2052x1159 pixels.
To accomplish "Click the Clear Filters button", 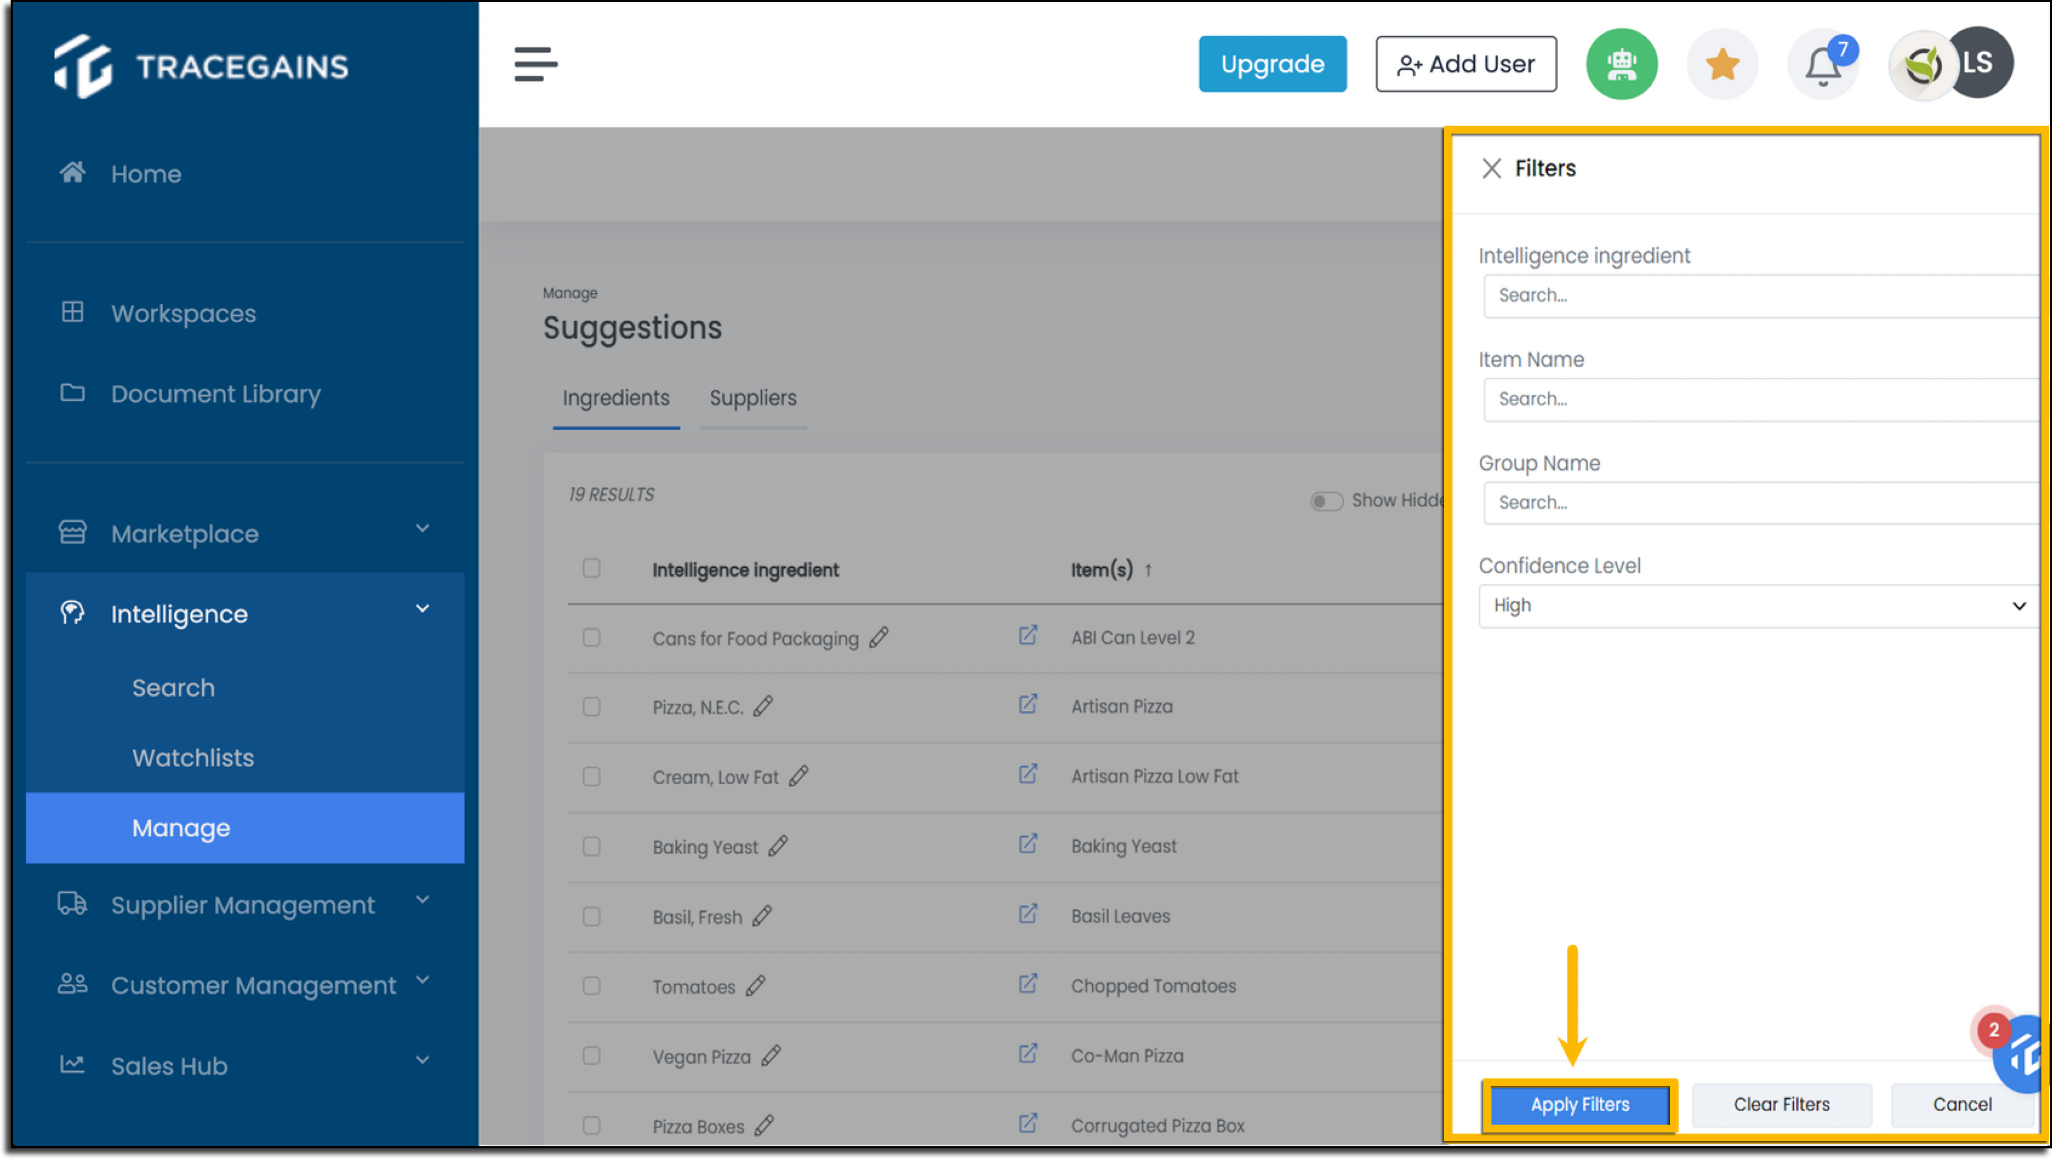I will click(1781, 1104).
